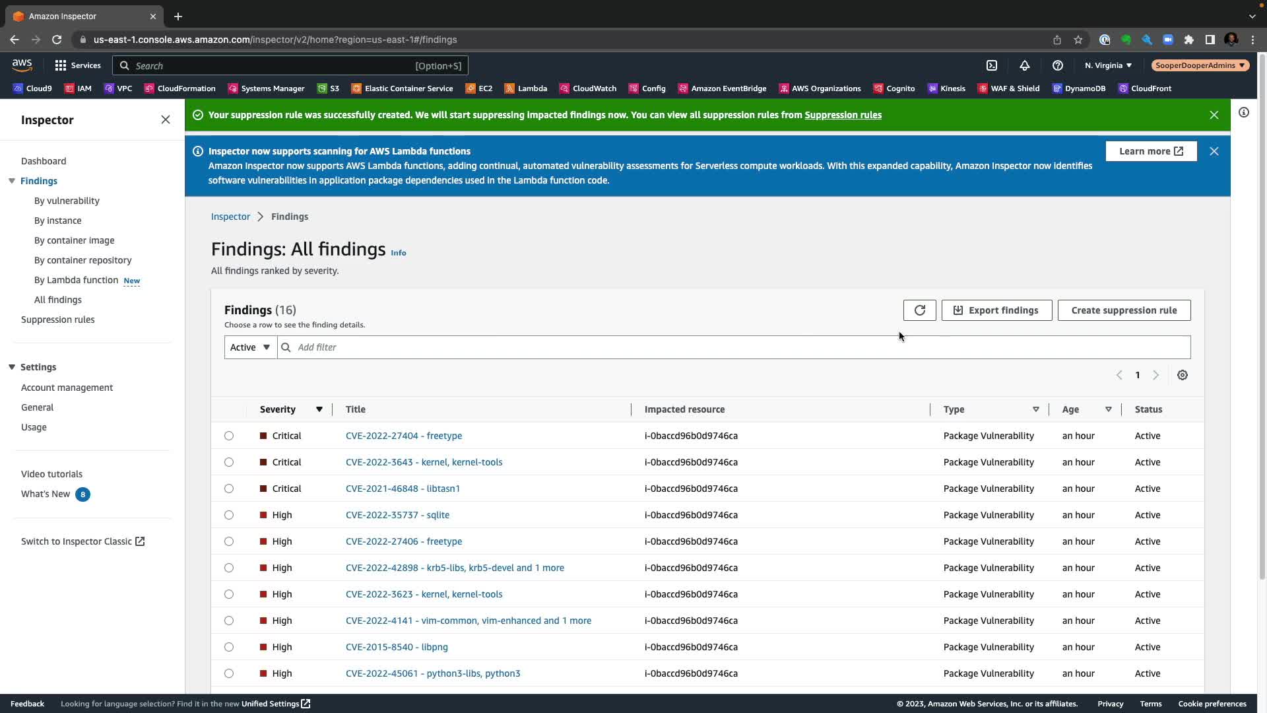This screenshot has width=1267, height=713.
Task: Dismiss the green suppression rule banner
Action: [1214, 115]
